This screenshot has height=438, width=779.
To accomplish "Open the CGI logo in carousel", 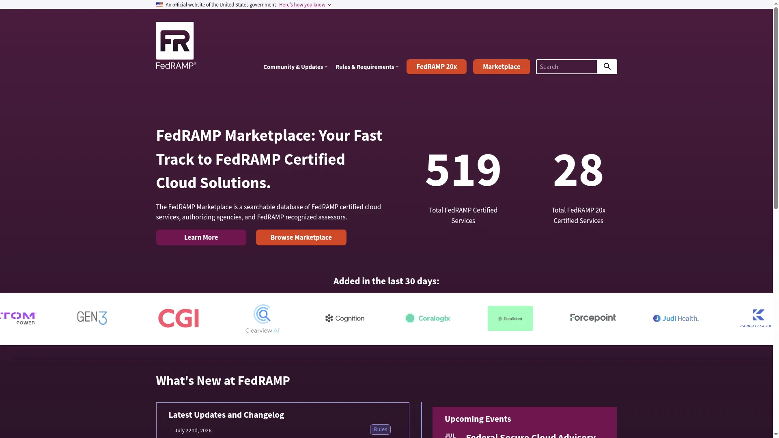I will 179,318.
